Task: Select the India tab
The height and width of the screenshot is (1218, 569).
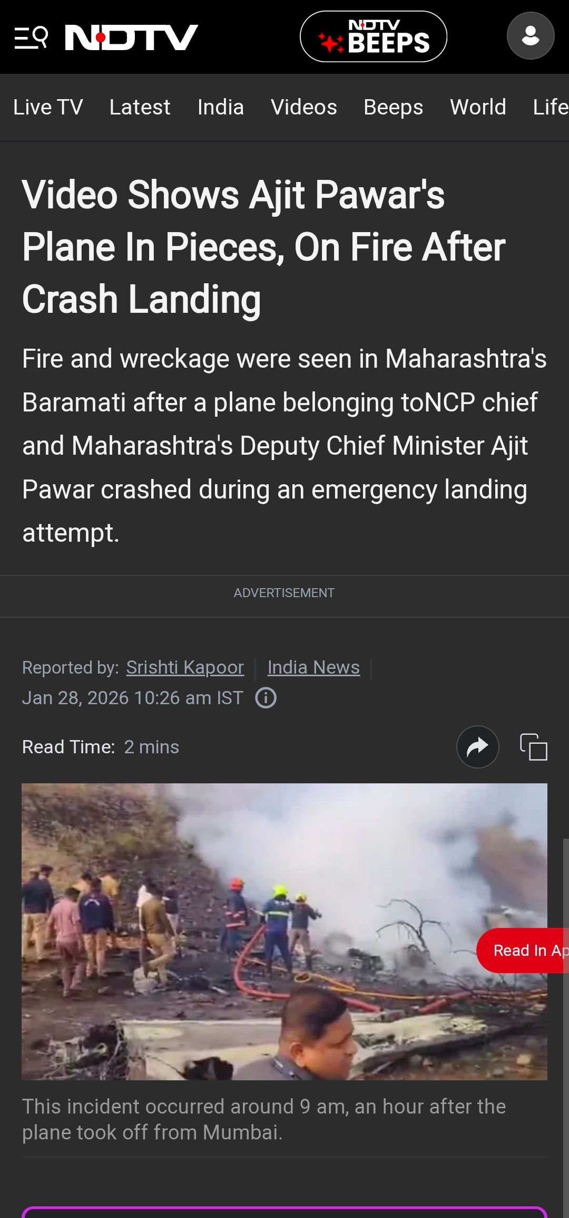Action: [221, 107]
